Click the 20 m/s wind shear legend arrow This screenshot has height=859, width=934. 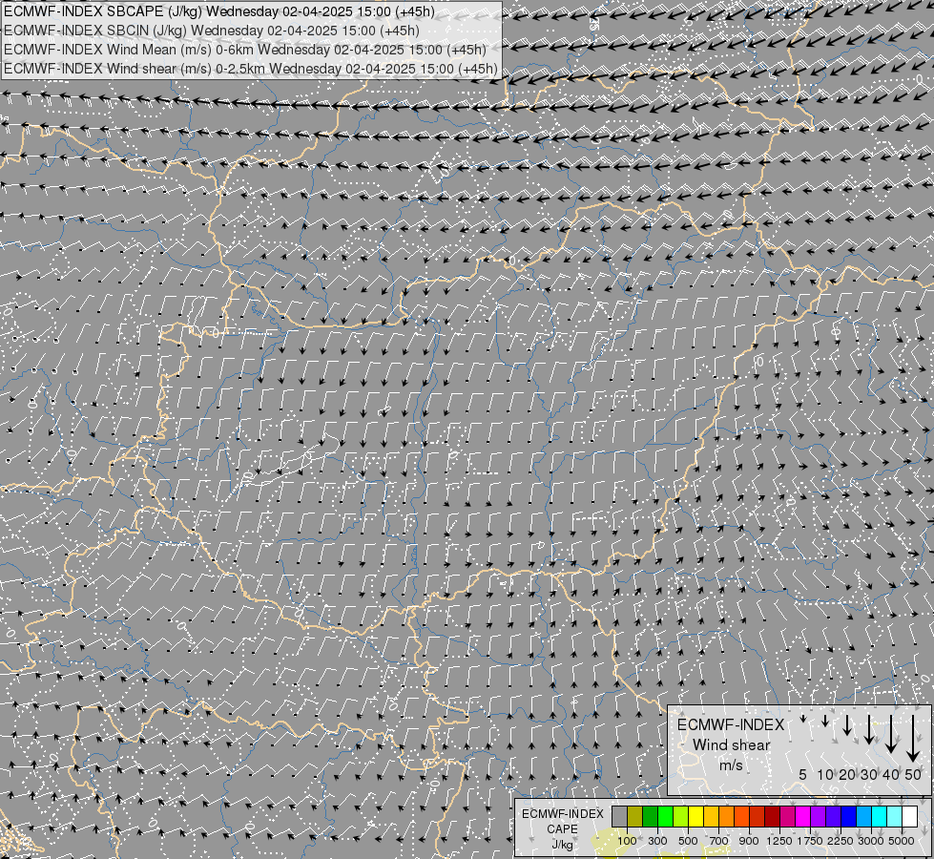847,724
